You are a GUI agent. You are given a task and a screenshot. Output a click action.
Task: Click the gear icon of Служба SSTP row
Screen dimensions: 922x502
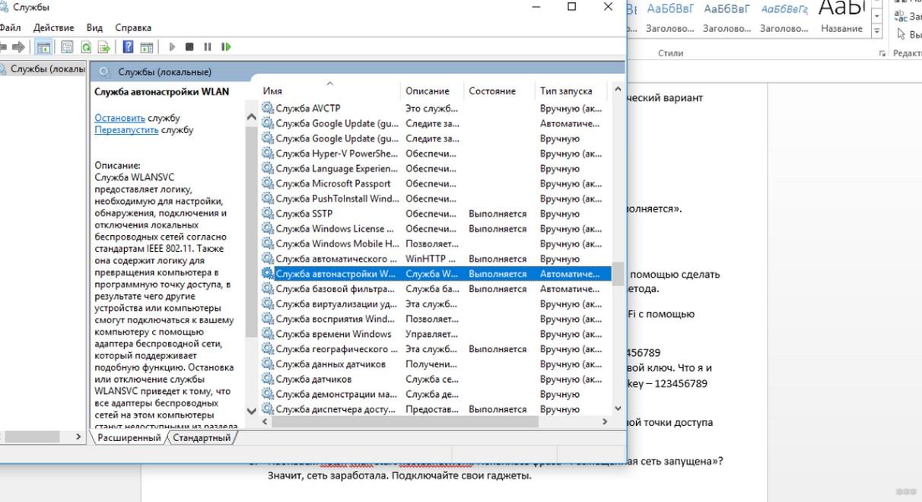(x=267, y=214)
